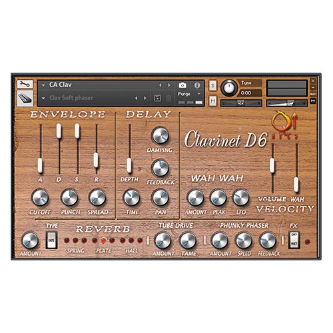The height and width of the screenshot is (333, 333).
Task: Select the last HALL reverb LED
Action: click(x=140, y=240)
